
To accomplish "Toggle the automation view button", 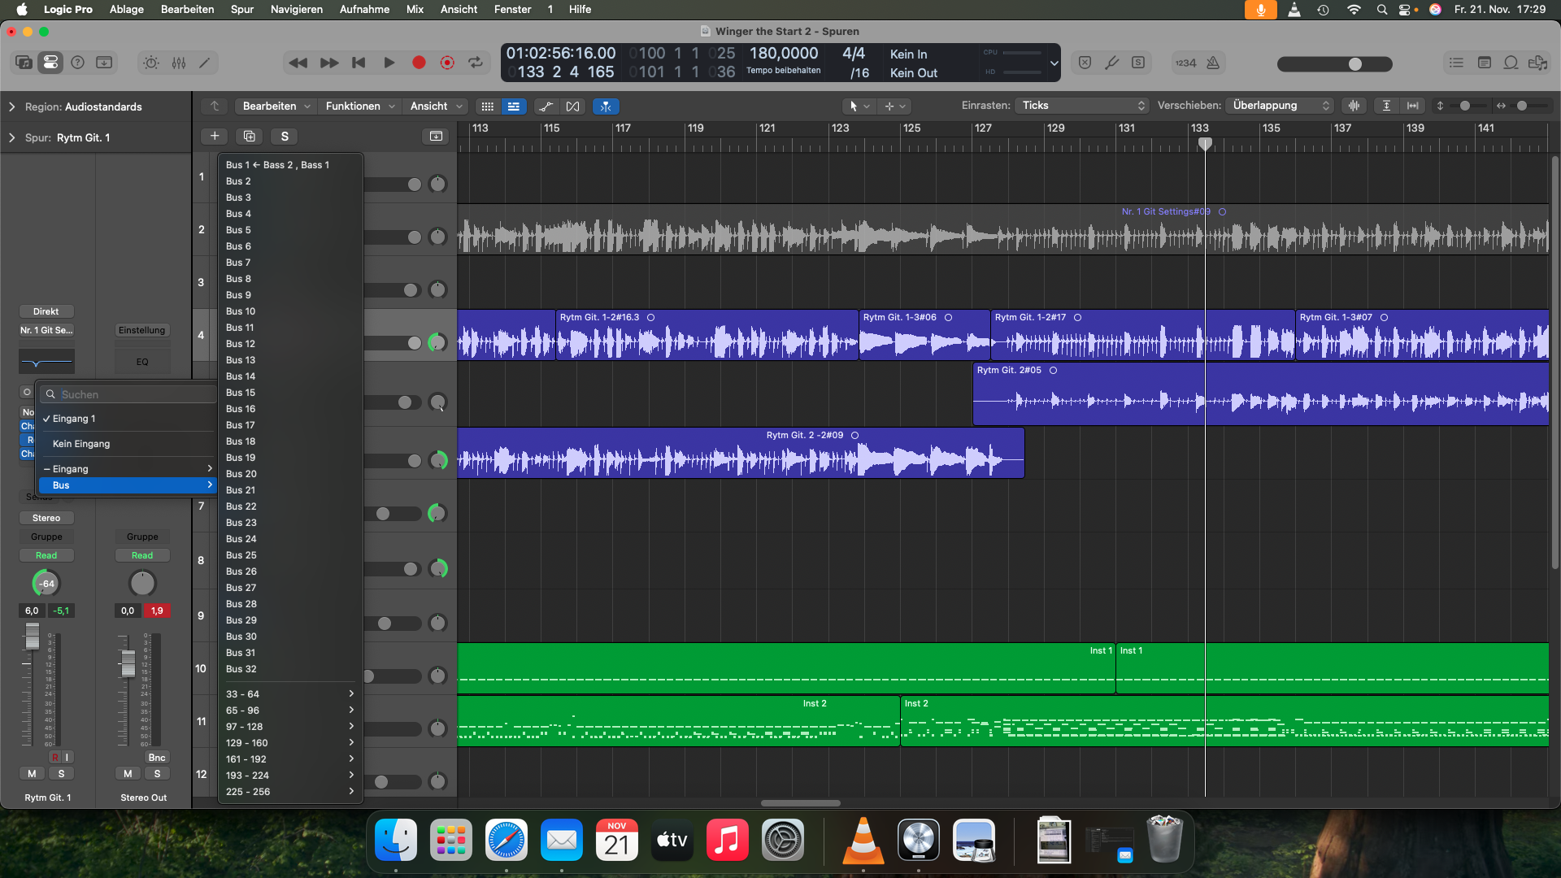I will 546,106.
